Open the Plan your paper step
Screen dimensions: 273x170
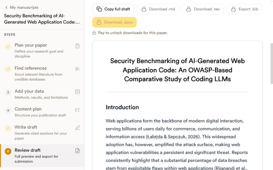(42, 50)
